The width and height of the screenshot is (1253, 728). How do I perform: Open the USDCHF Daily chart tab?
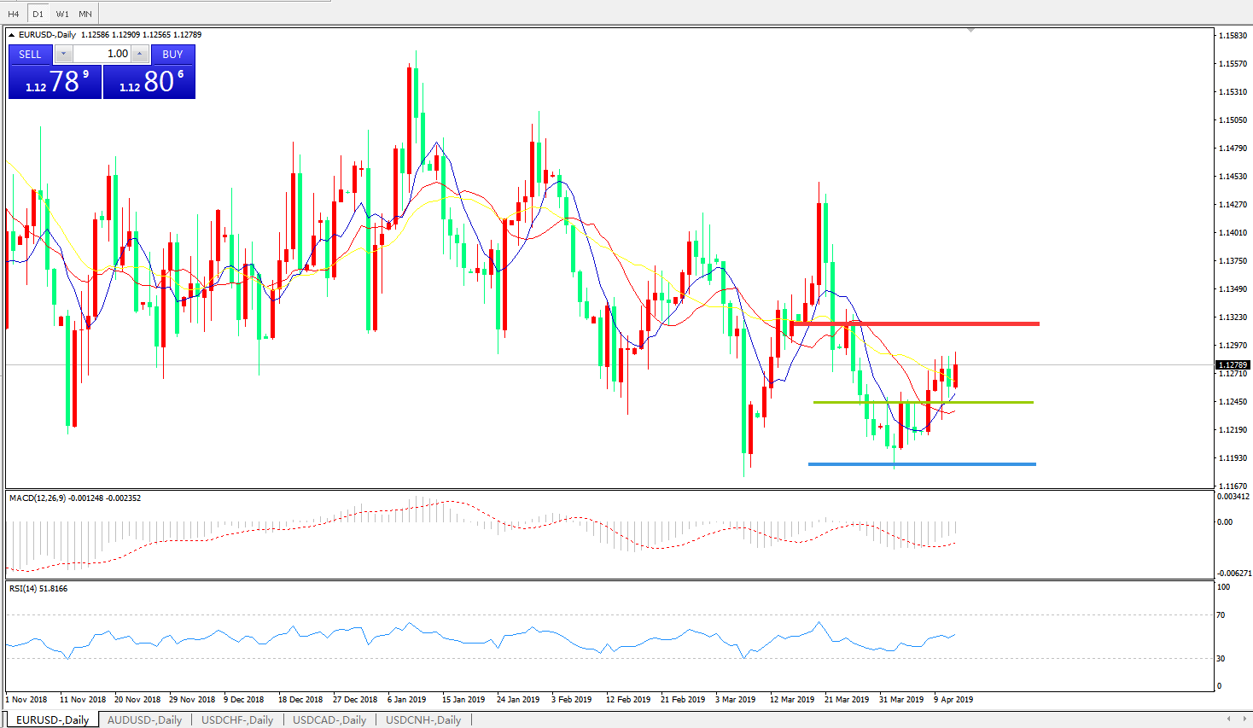pyautogui.click(x=237, y=719)
